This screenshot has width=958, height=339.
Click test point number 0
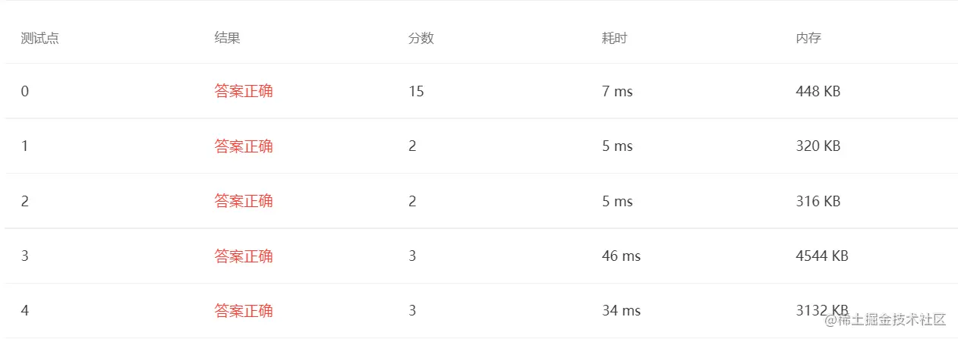coord(25,92)
